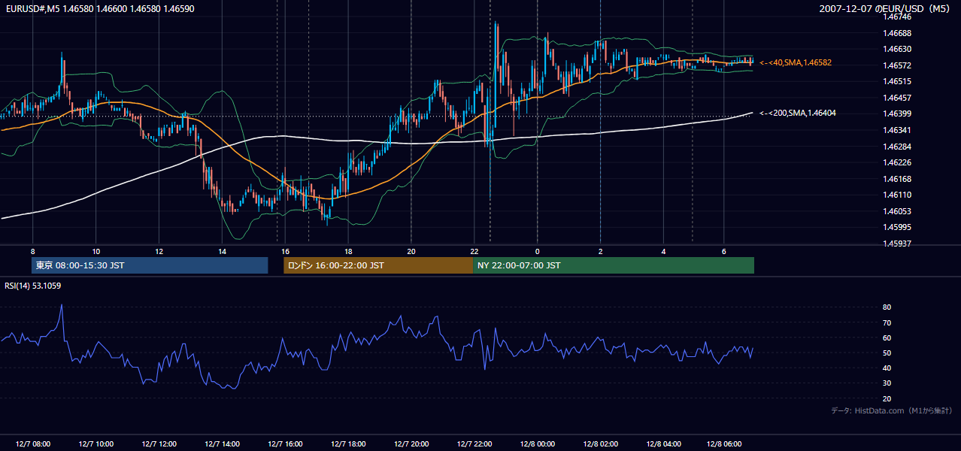This screenshot has width=961, height=451.
Task: Click RSI scale value 30
Action: pyautogui.click(x=887, y=383)
